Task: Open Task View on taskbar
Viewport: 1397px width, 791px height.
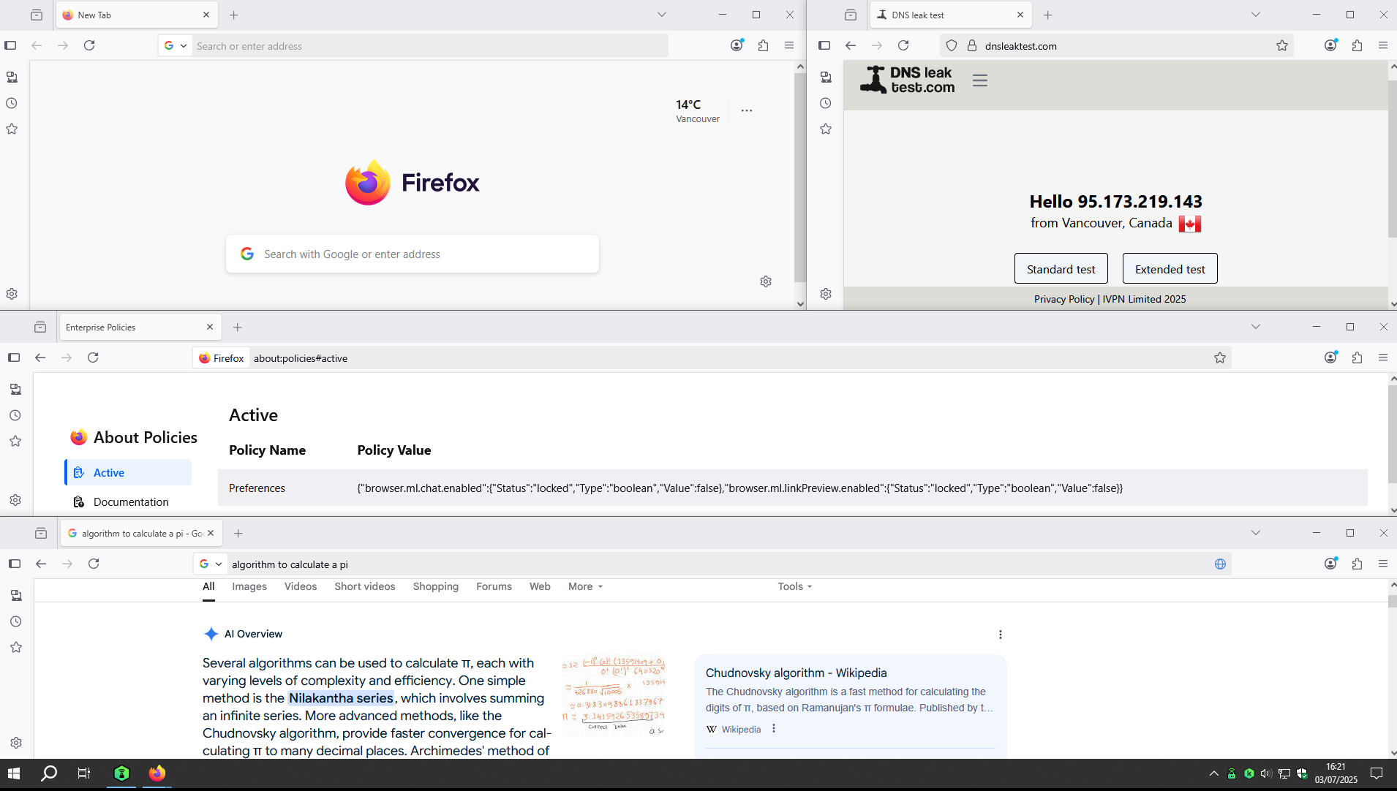Action: point(84,773)
